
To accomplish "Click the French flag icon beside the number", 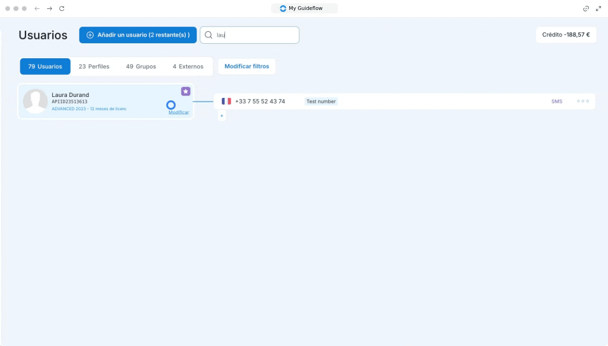I will click(x=226, y=101).
